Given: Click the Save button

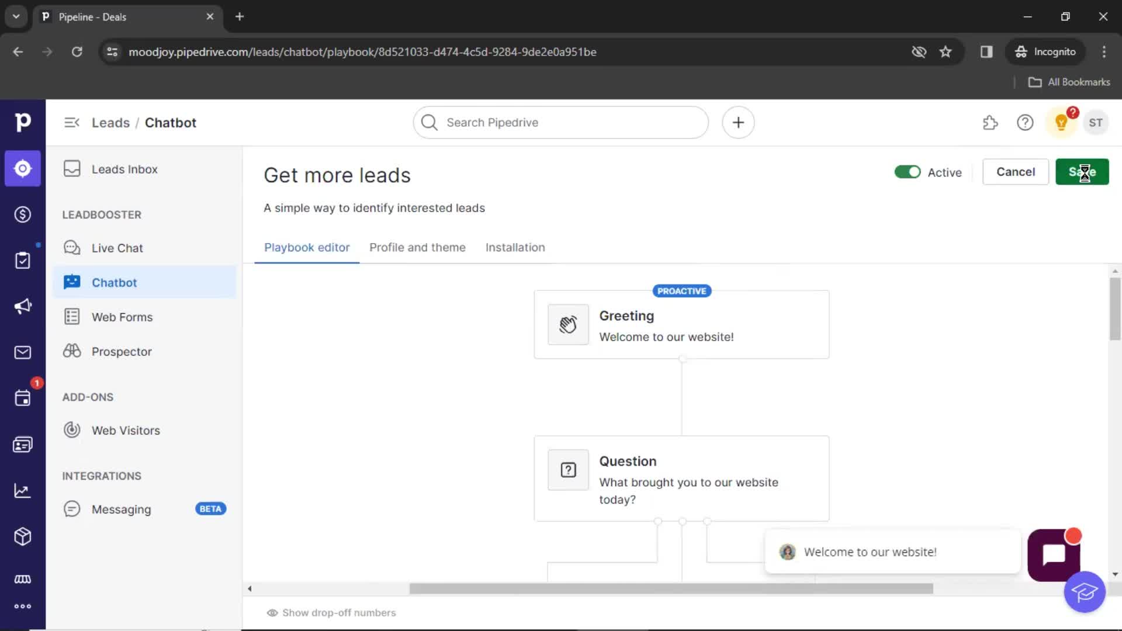Looking at the screenshot, I should (x=1082, y=172).
